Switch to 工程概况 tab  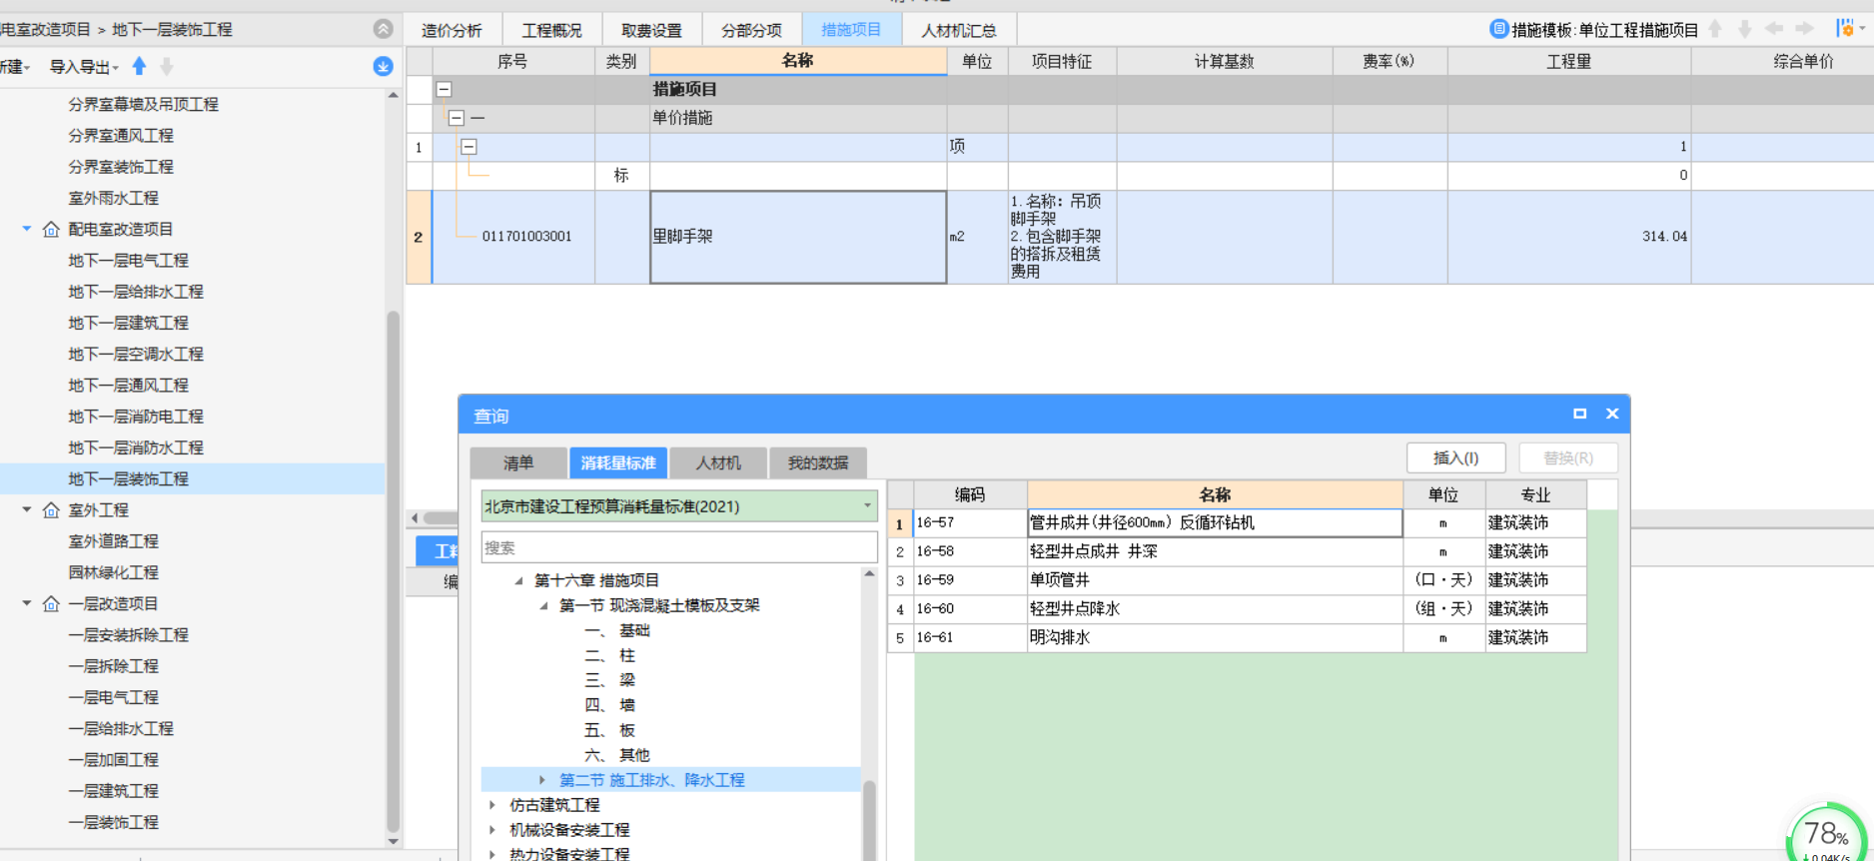tap(551, 30)
